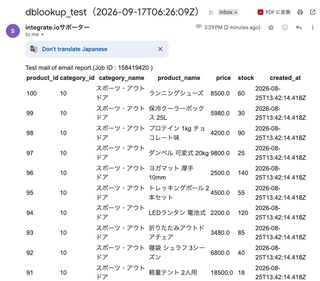Click 'Don't translate Japanese' link
Image resolution: width=320 pixels, height=281 pixels.
pos(74,49)
